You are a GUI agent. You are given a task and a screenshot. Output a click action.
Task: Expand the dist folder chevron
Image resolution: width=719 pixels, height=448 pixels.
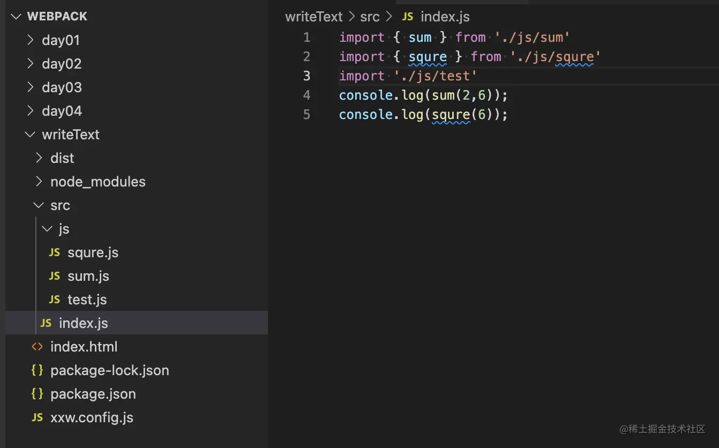pos(39,158)
